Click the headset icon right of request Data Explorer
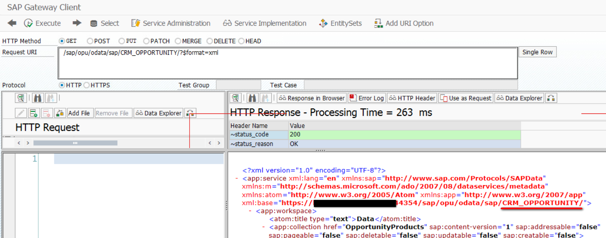The width and height of the screenshot is (606, 238). [x=190, y=113]
